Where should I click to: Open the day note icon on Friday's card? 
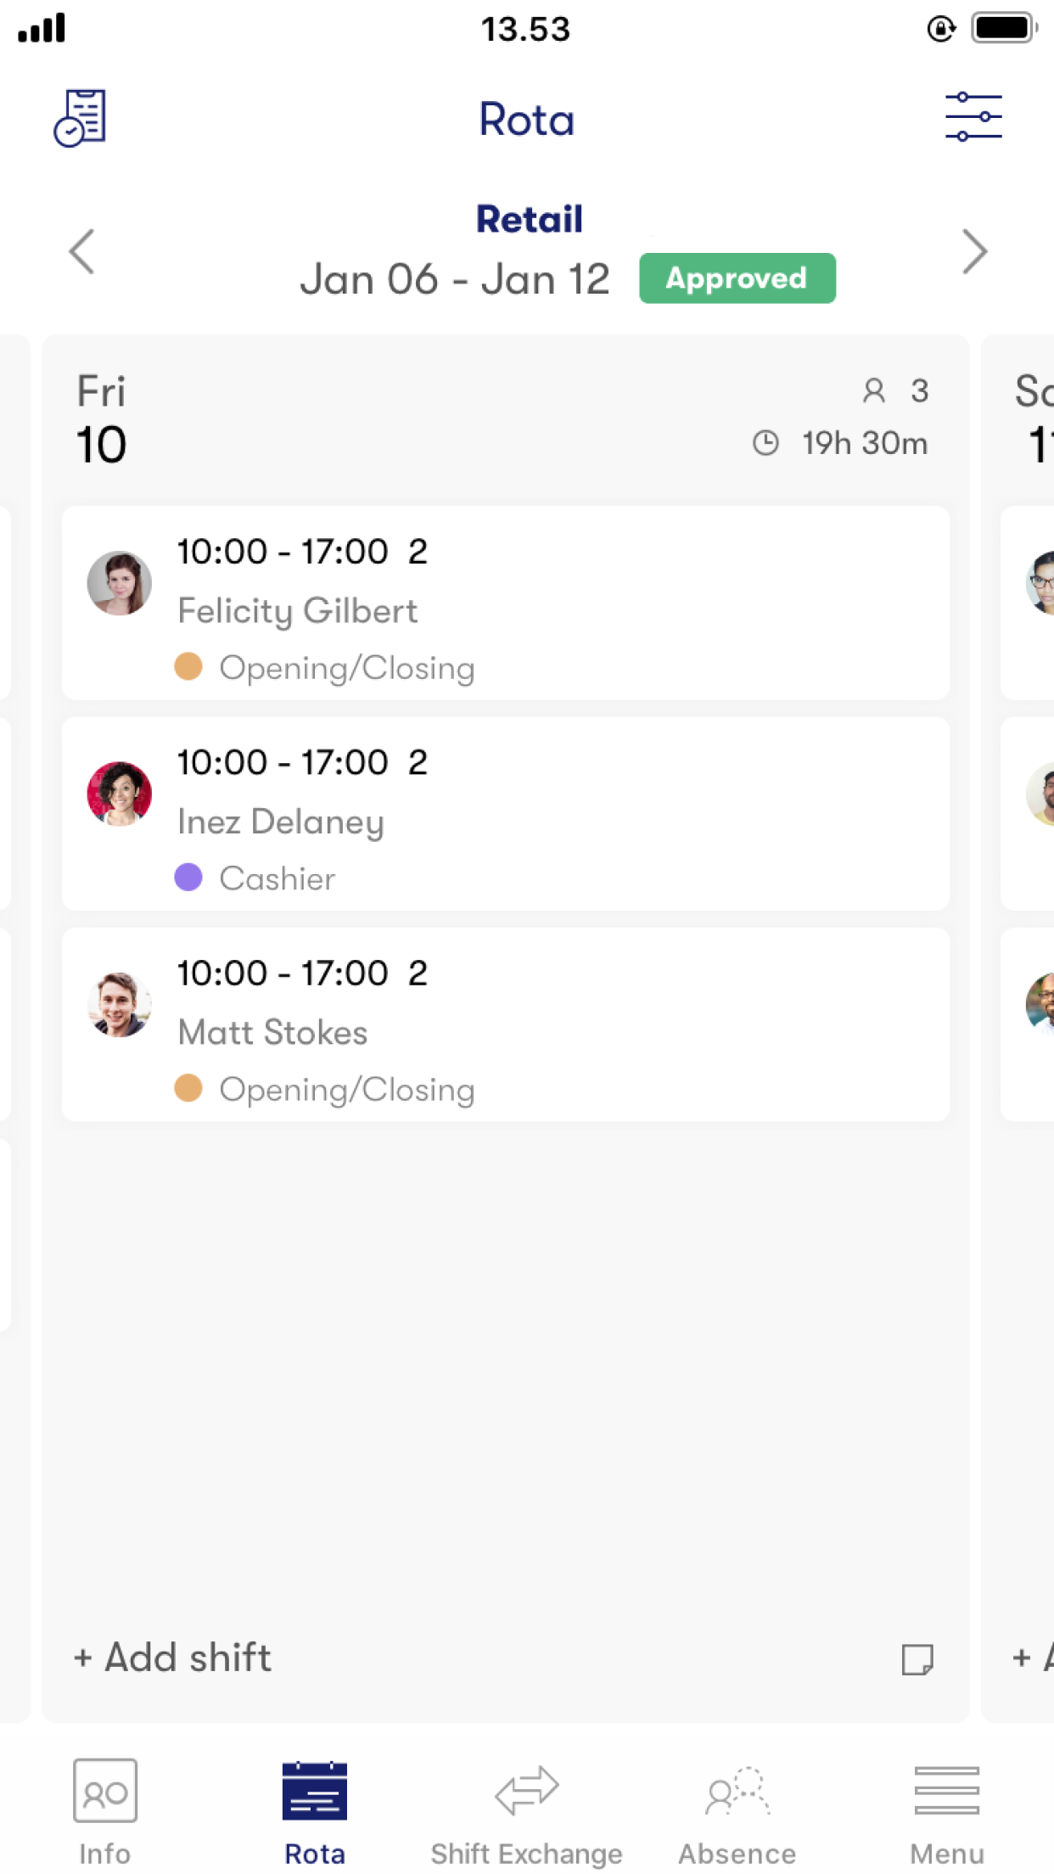pos(919,1658)
